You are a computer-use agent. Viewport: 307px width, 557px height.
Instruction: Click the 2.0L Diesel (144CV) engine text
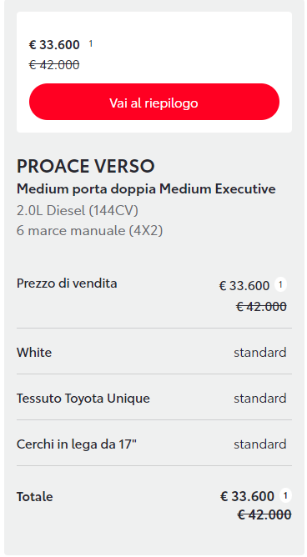tap(78, 211)
